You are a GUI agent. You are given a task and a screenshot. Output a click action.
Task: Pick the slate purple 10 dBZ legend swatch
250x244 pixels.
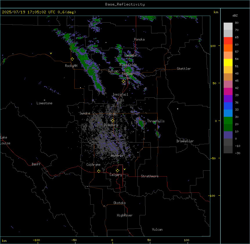pyautogui.click(x=228, y=135)
